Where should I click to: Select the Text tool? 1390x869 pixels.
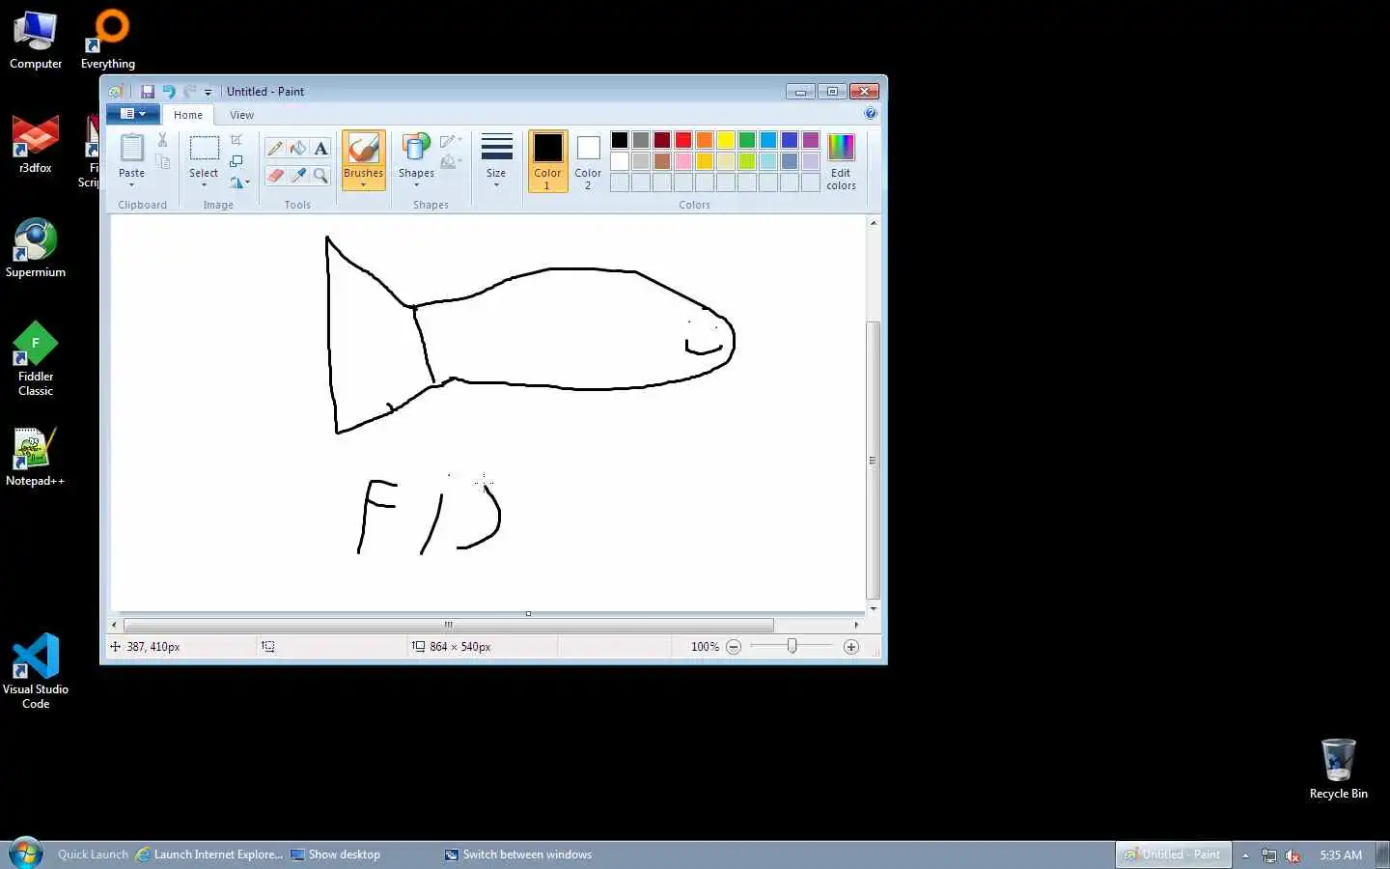(x=321, y=148)
